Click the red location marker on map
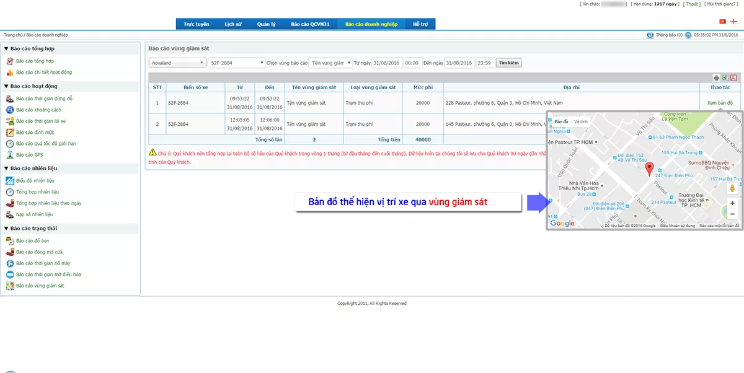 649,169
